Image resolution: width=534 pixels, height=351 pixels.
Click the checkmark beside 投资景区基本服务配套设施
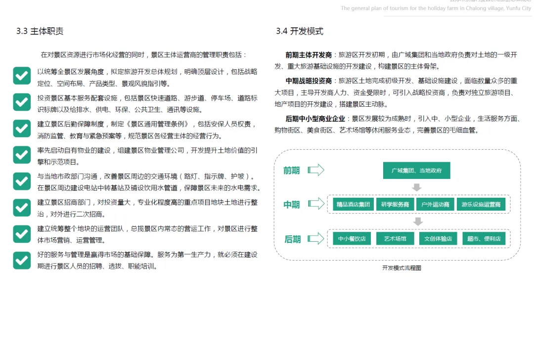22,102
